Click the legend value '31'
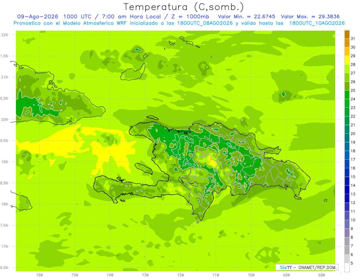361x279 pixels. [353, 39]
